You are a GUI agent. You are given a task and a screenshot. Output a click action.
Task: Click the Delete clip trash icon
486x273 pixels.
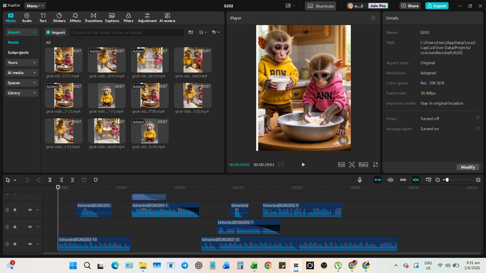(x=84, y=180)
